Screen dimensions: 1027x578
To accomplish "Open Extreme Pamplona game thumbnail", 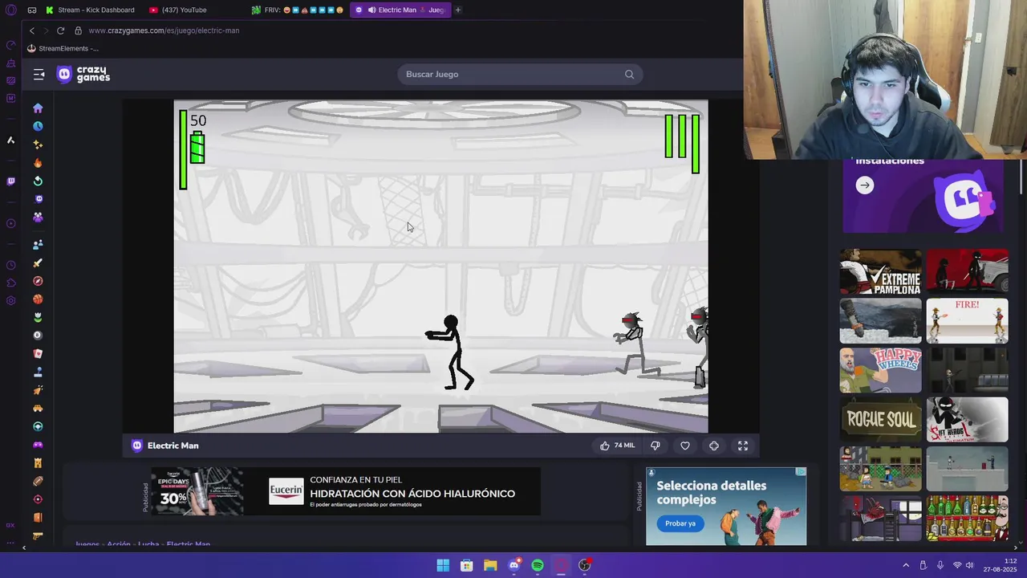I will [881, 272].
